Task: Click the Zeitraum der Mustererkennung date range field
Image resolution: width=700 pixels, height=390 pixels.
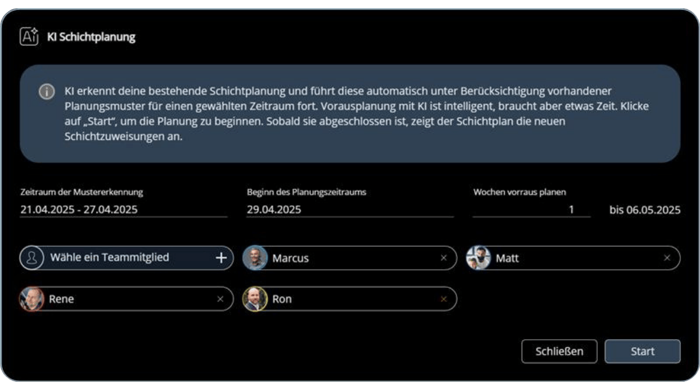Action: 124,209
